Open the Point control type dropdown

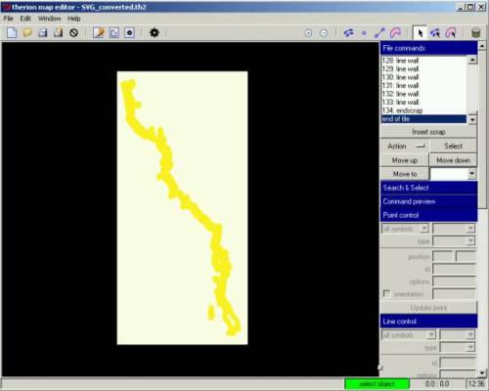pos(470,241)
